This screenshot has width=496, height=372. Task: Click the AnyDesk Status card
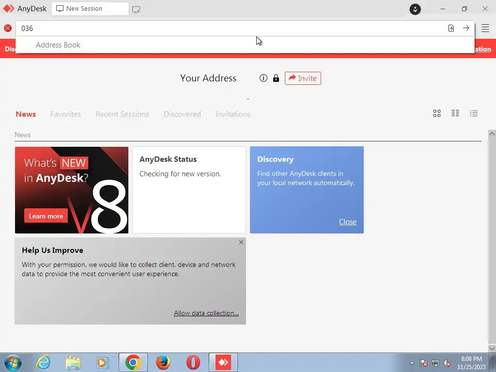point(189,190)
